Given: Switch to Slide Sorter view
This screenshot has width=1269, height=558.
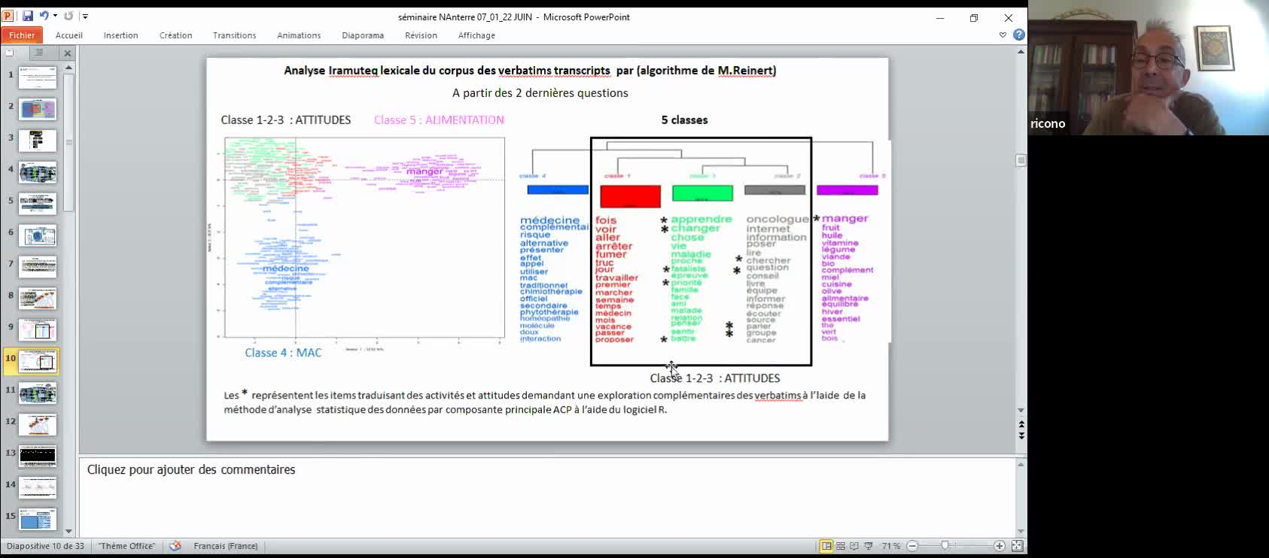Looking at the screenshot, I should pos(841,546).
